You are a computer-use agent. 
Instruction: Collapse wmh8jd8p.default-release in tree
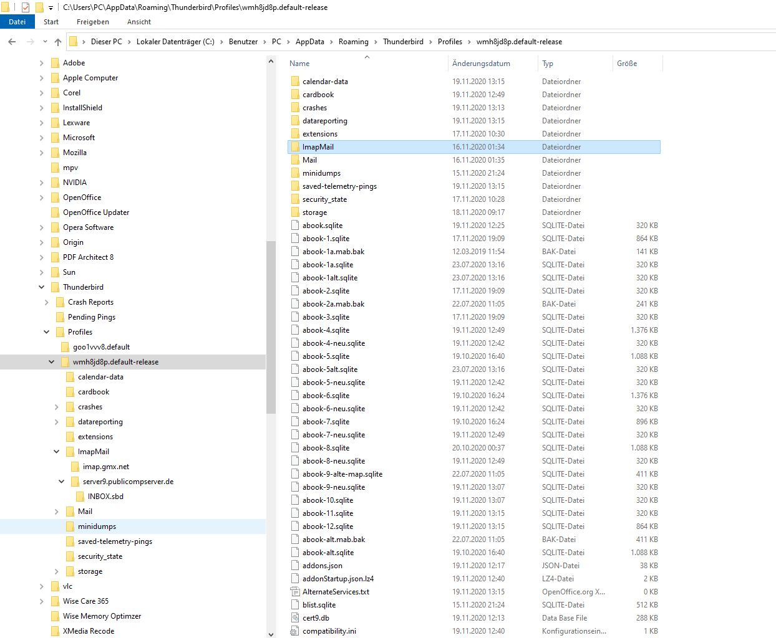coord(52,362)
